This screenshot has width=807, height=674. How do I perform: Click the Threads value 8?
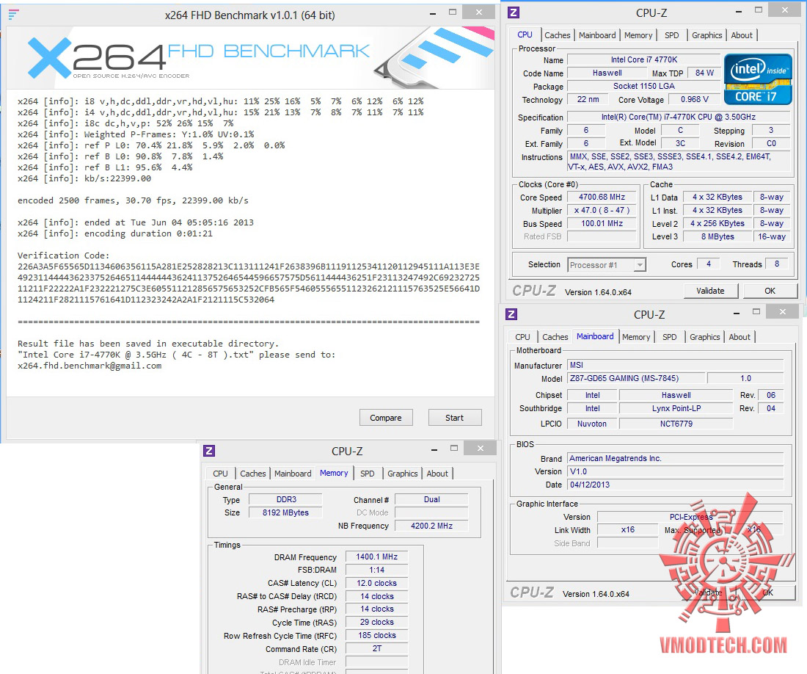tap(777, 264)
